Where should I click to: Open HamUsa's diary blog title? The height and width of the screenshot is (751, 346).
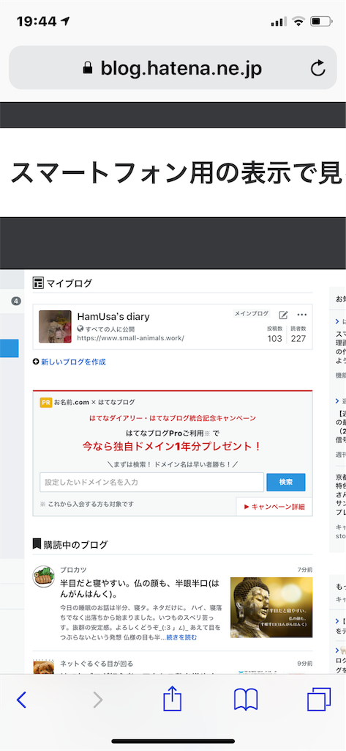[x=113, y=316]
